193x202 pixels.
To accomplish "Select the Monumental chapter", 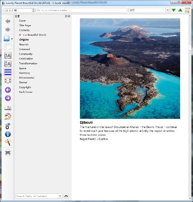I will (x=27, y=78).
